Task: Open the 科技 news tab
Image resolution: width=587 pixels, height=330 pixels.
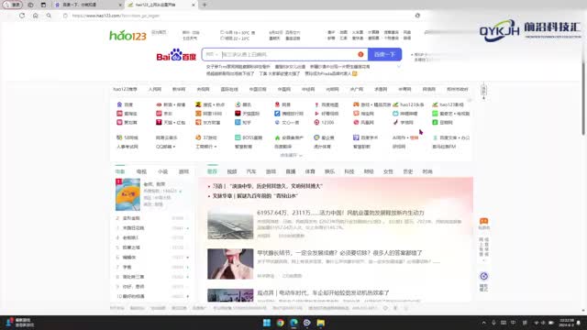Action: pos(349,171)
